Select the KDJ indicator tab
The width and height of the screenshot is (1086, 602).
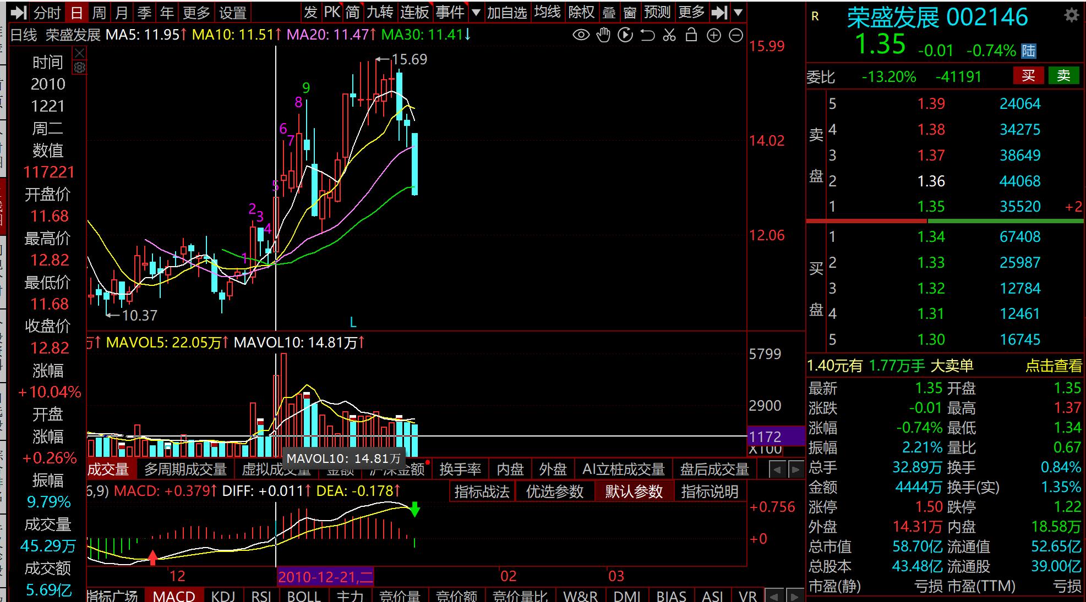(223, 596)
